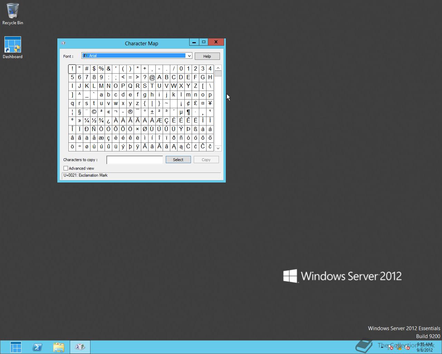Pick the copyright © symbol cell

(94, 112)
